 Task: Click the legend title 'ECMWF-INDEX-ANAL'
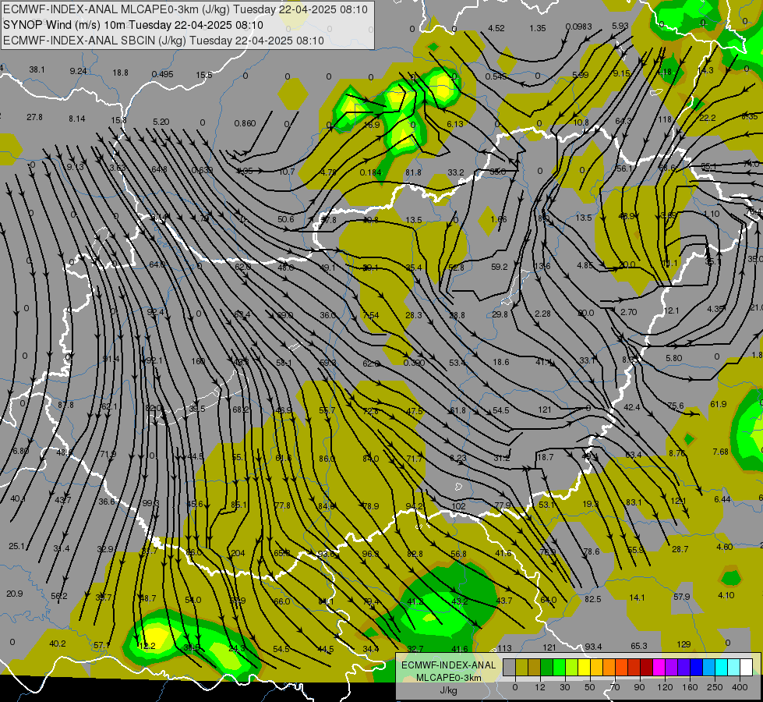click(x=449, y=665)
